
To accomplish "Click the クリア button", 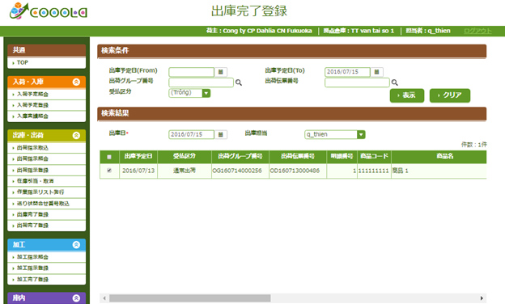I will [450, 95].
